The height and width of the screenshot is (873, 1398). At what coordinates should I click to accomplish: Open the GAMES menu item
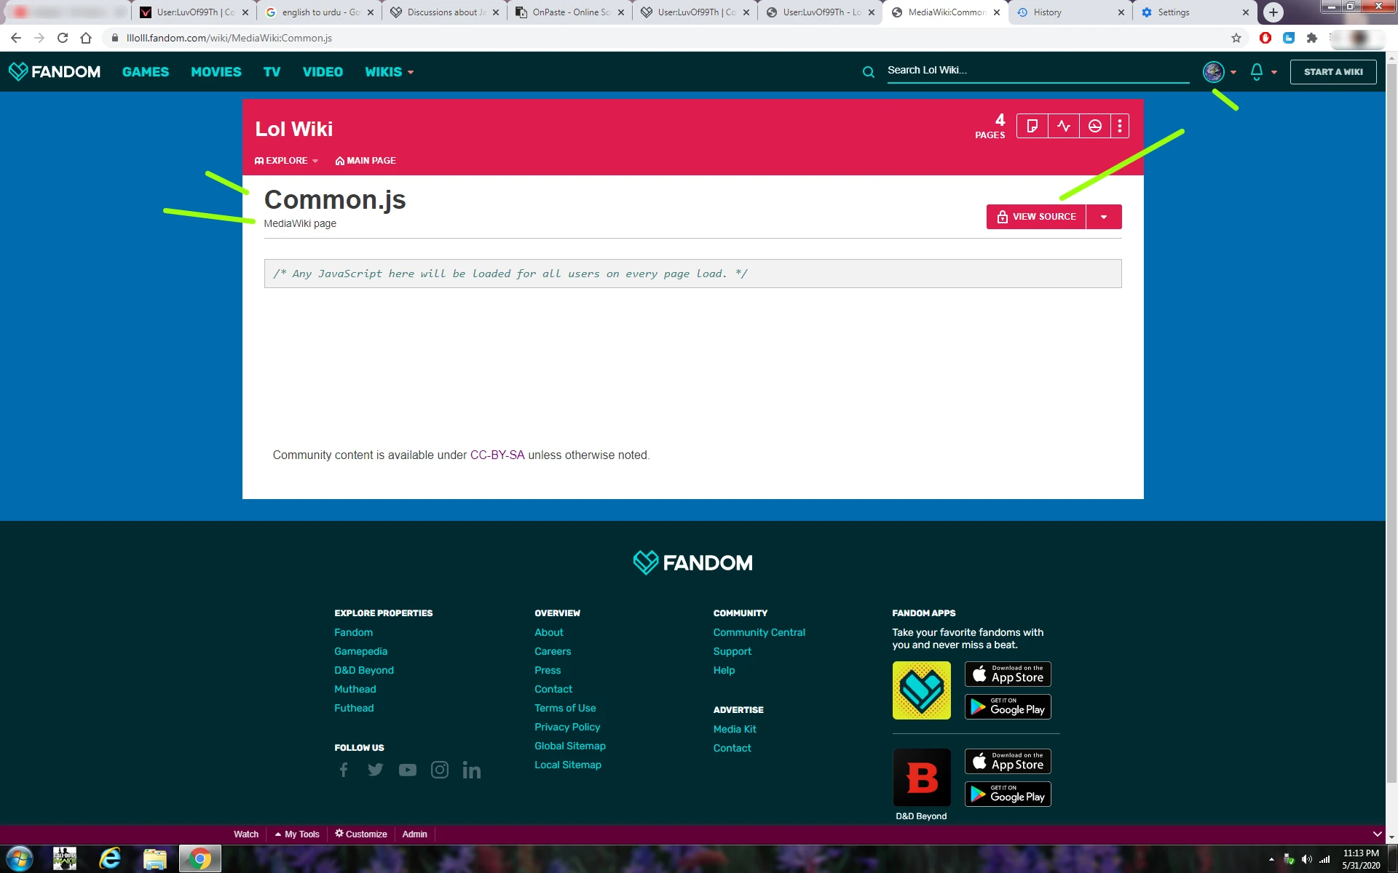tap(146, 72)
